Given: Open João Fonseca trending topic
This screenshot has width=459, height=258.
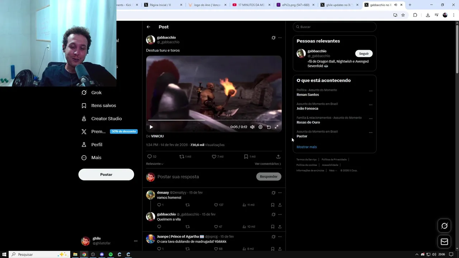Looking at the screenshot, I should [x=307, y=109].
